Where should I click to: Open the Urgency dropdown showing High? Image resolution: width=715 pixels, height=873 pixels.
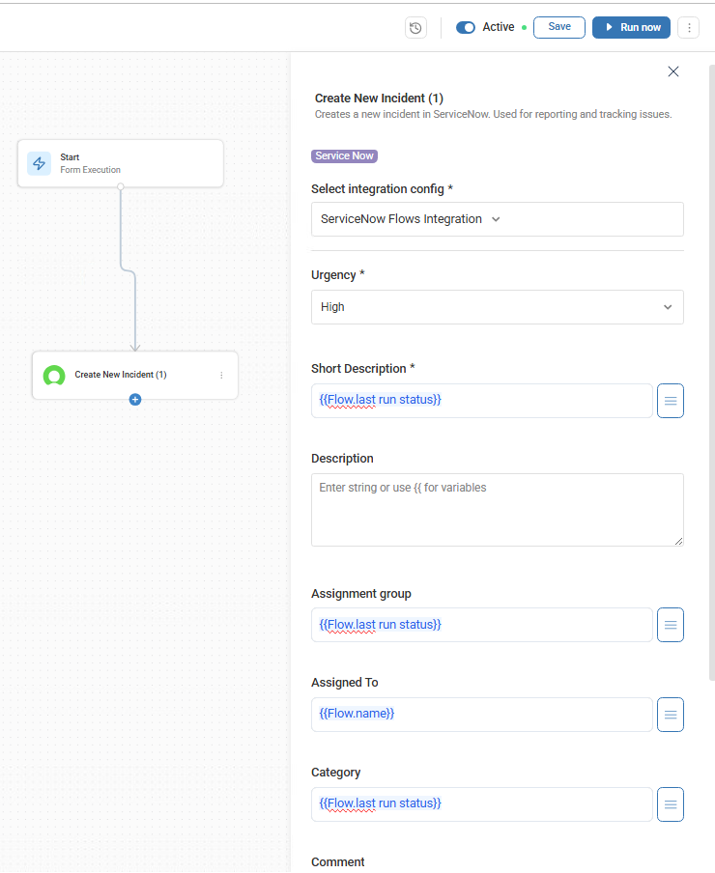coord(497,306)
